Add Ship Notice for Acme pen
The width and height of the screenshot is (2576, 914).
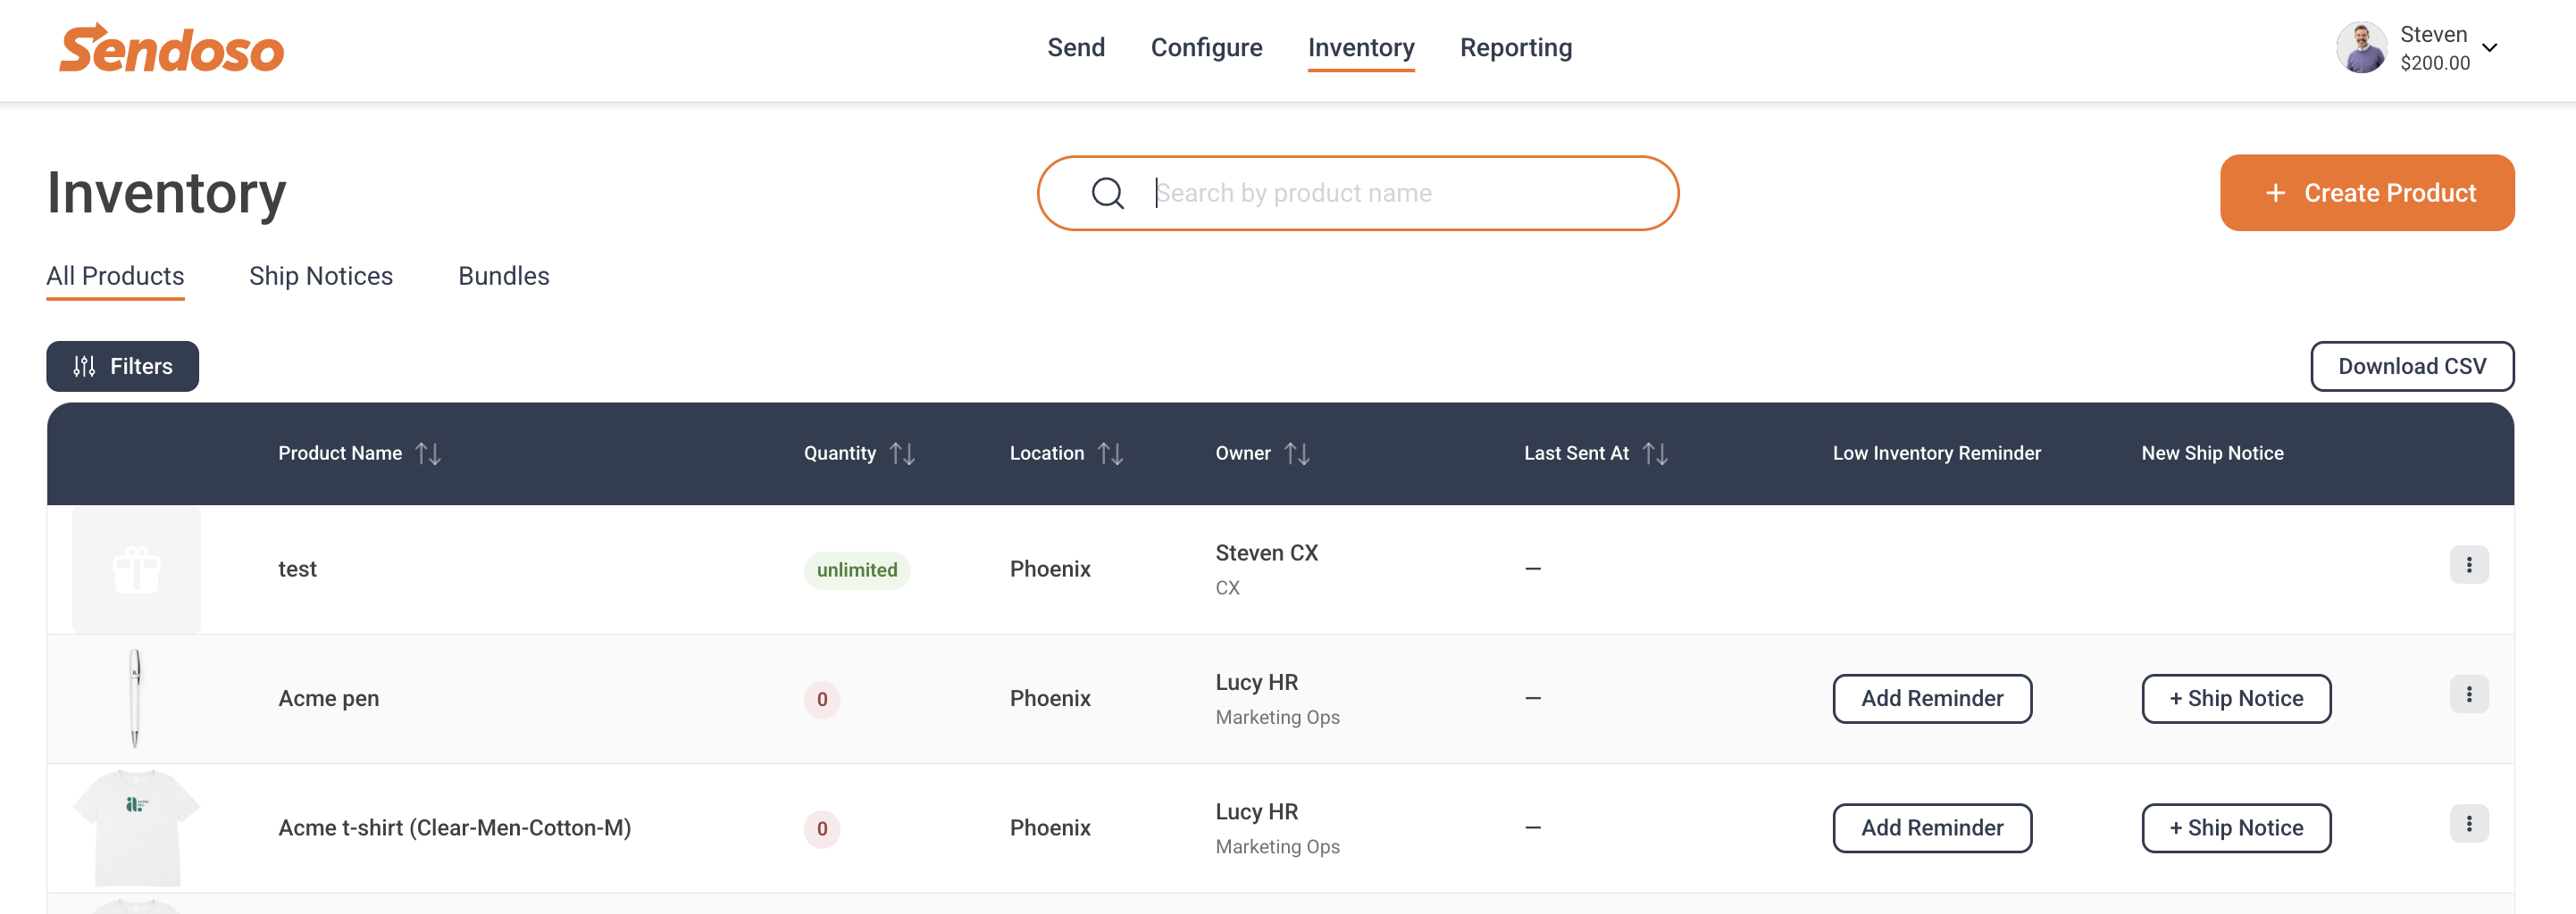pos(2235,699)
